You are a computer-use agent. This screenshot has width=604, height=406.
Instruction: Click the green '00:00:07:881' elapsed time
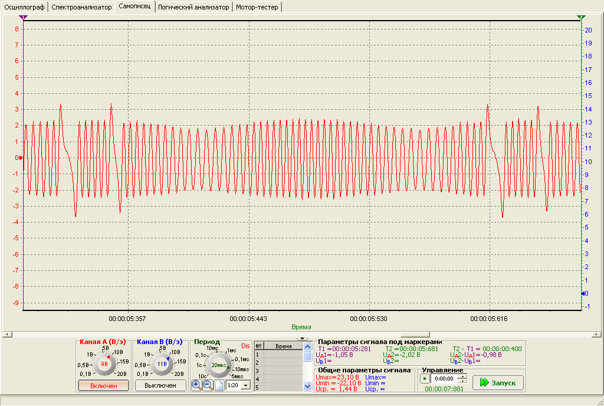pyautogui.click(x=444, y=389)
